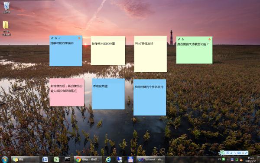Select the pink 新增便签后 sticky note
Viewport: 260px width, 163px height.
point(67,92)
